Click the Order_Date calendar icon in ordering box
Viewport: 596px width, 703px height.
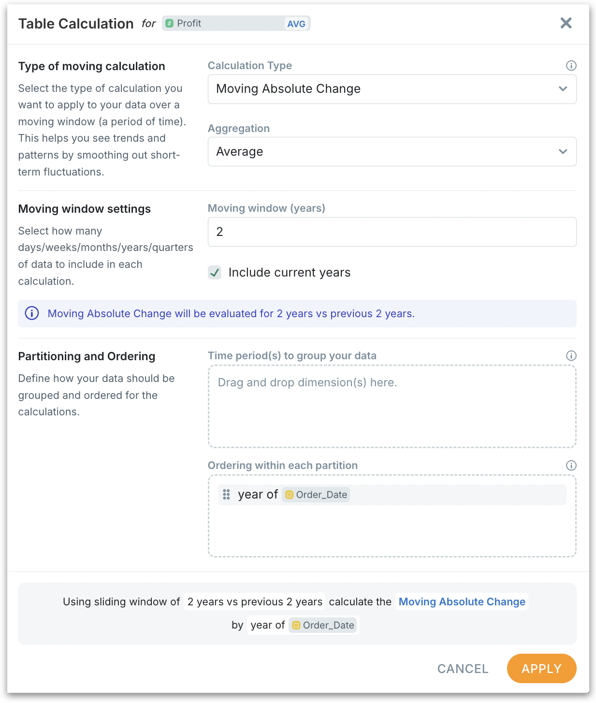pos(290,495)
